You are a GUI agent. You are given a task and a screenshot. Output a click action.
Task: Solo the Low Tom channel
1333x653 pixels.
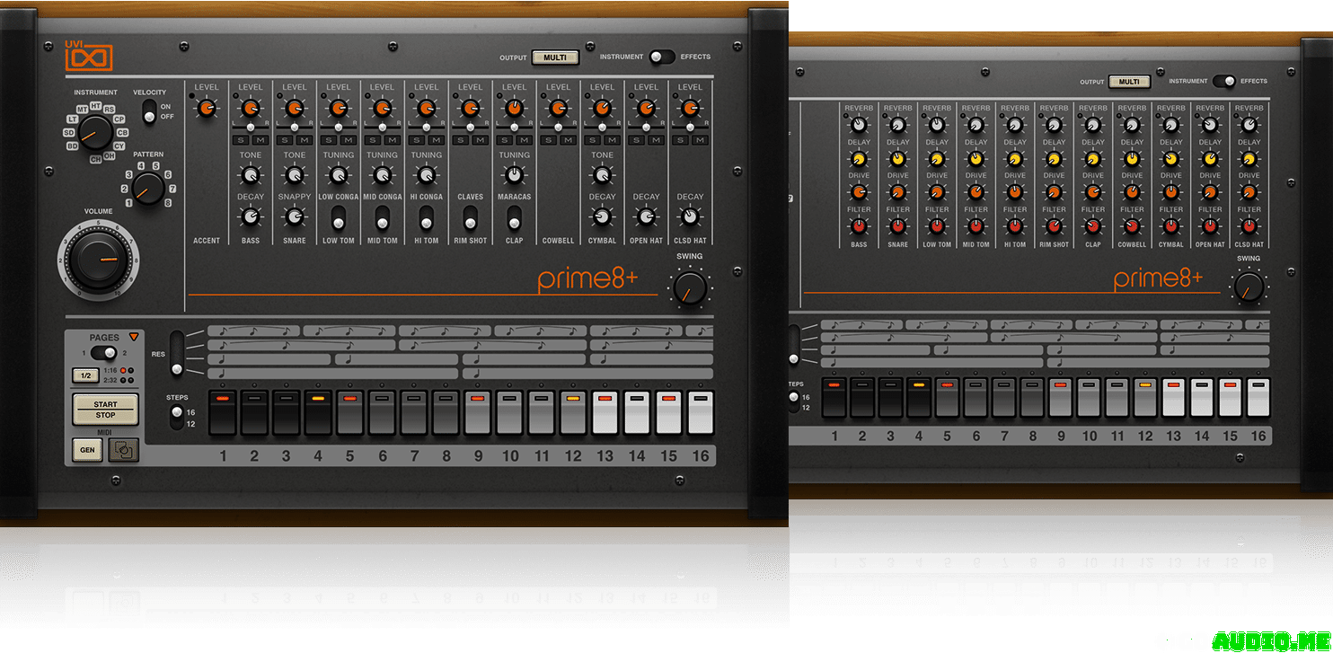pyautogui.click(x=331, y=140)
